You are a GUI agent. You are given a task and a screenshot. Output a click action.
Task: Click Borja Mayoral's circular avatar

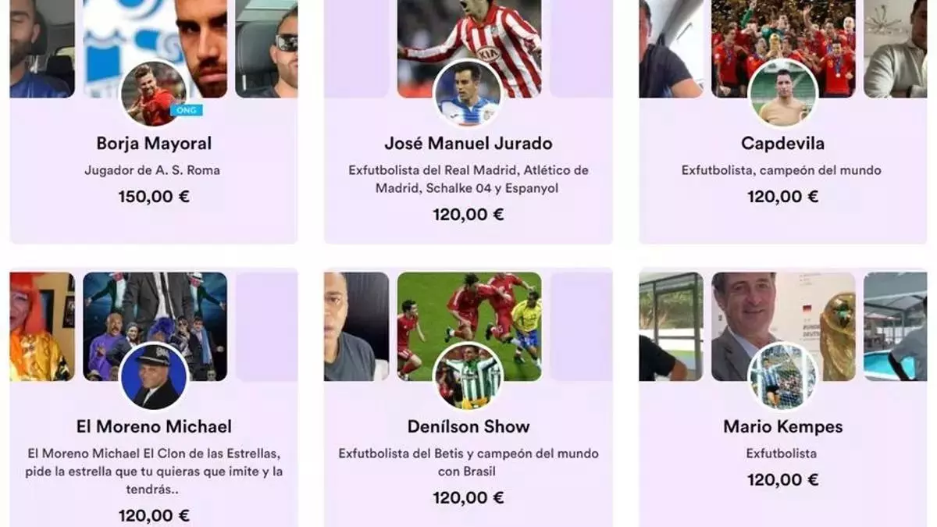coord(154,94)
